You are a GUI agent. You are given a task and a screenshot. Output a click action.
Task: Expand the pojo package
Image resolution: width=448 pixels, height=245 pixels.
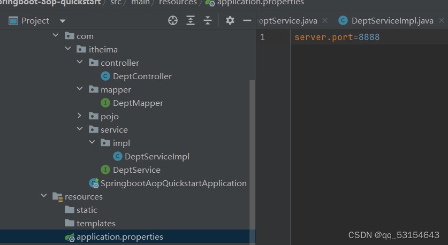[x=80, y=116]
